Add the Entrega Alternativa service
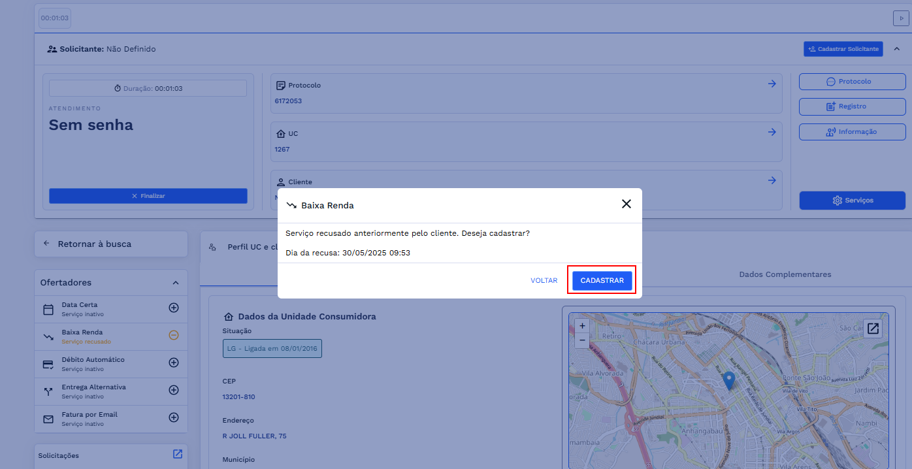 click(174, 390)
